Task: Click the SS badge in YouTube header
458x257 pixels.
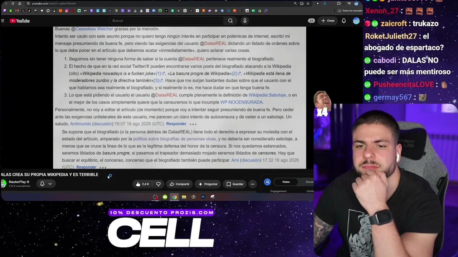Action: pos(311,21)
